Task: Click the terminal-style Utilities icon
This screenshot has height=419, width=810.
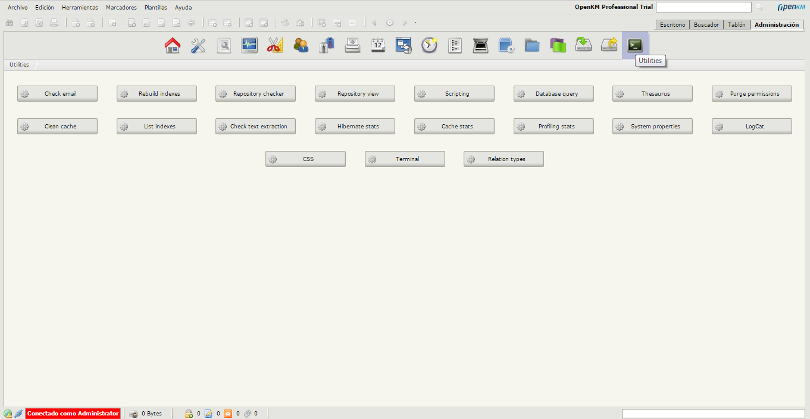Action: [x=635, y=46]
